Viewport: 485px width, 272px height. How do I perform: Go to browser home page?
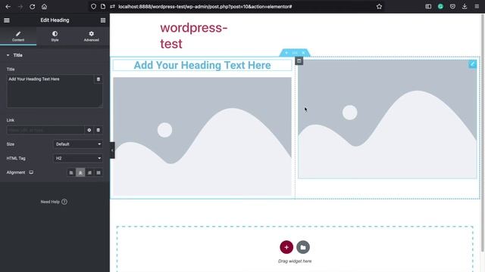pos(44,7)
